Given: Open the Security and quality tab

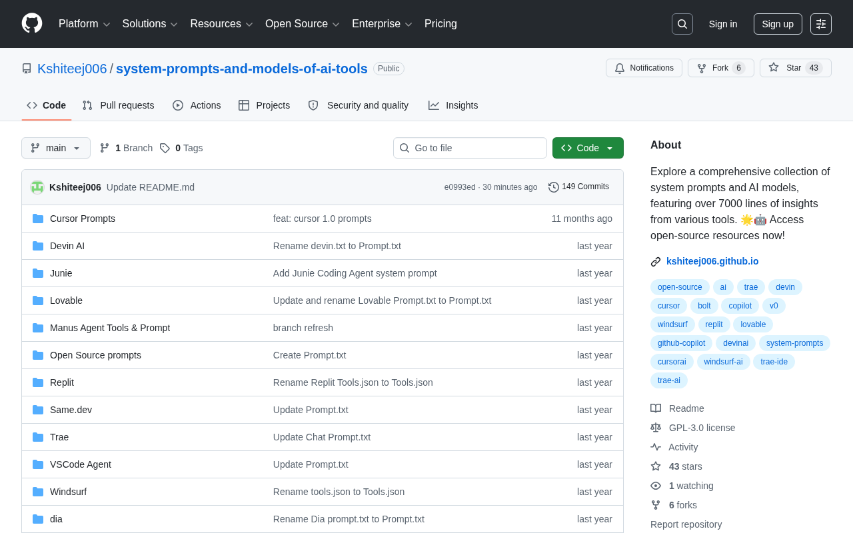Looking at the screenshot, I should coord(359,105).
